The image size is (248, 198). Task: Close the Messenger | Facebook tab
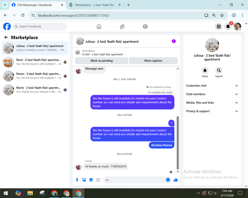click(62, 5)
